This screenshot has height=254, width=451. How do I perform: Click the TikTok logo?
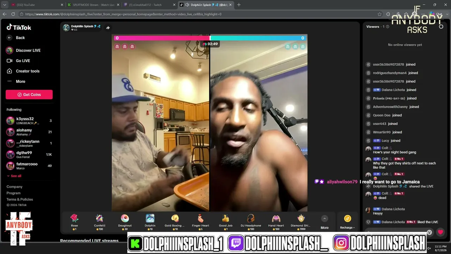coord(19,28)
